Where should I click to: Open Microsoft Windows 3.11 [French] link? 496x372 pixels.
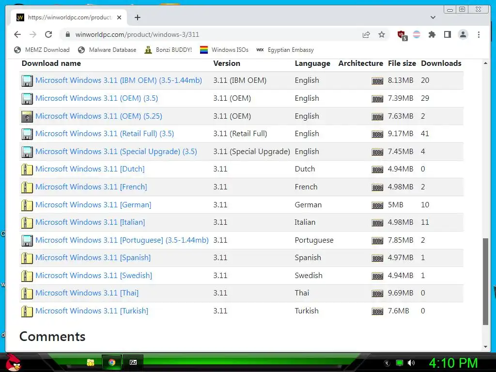91,187
